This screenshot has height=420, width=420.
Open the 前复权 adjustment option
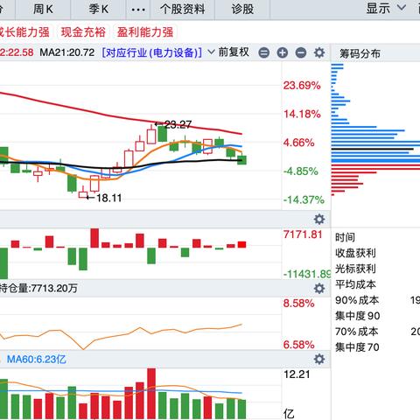pyautogui.click(x=234, y=52)
